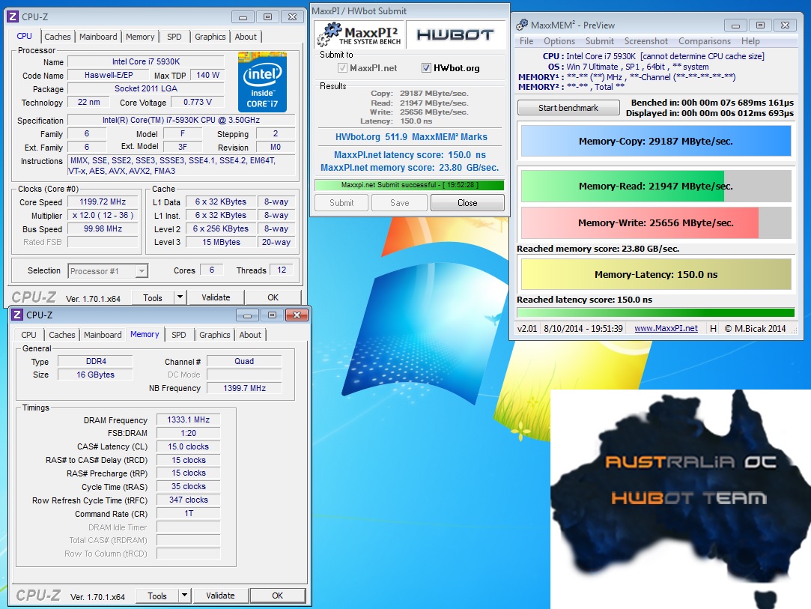The height and width of the screenshot is (609, 811).
Task: Click the CPU-Z title icon in memory window
Action: [17, 315]
